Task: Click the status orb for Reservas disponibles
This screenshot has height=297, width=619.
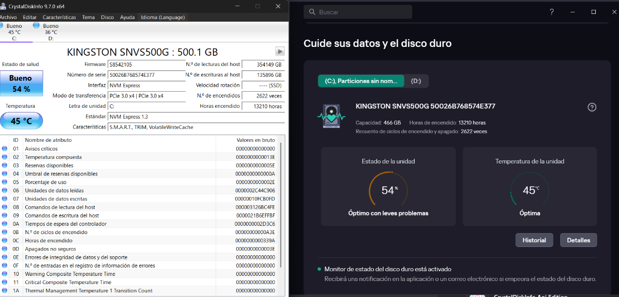Action: (5, 166)
